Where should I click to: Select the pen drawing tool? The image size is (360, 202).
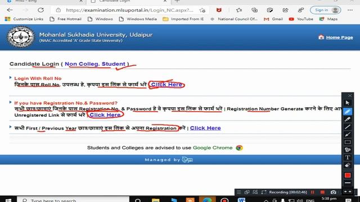click(x=348, y=111)
